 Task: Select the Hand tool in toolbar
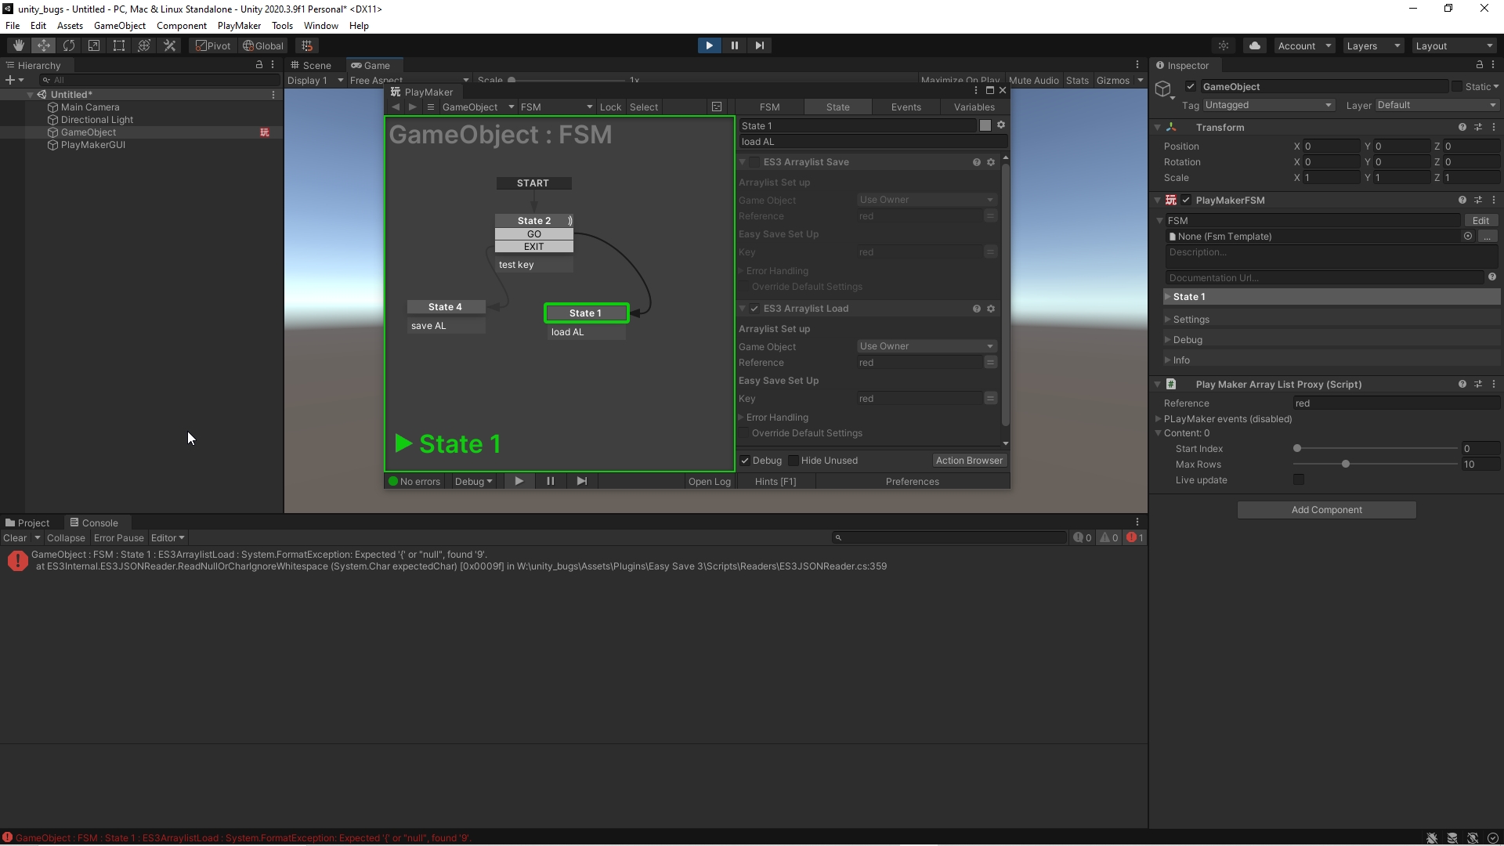[x=18, y=45]
